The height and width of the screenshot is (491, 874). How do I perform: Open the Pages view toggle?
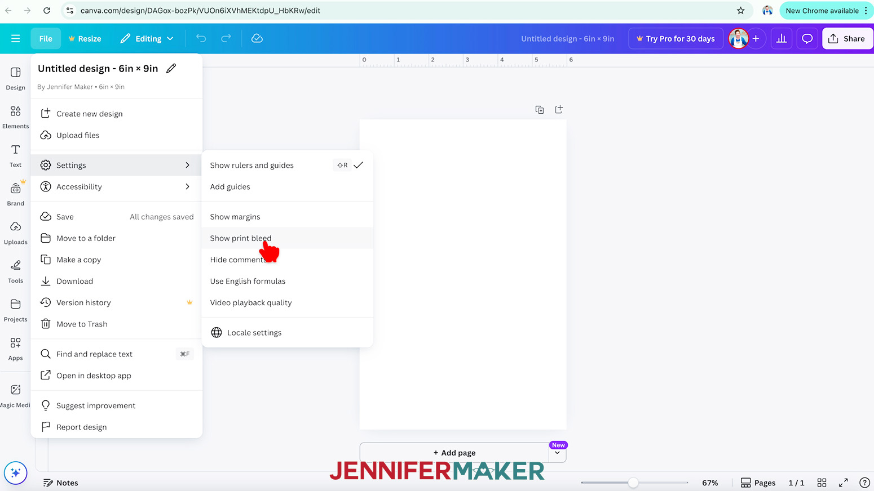click(758, 483)
